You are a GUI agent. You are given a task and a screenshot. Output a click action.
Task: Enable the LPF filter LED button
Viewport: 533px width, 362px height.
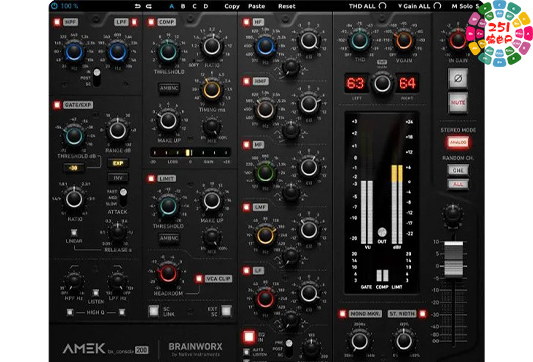(x=134, y=22)
